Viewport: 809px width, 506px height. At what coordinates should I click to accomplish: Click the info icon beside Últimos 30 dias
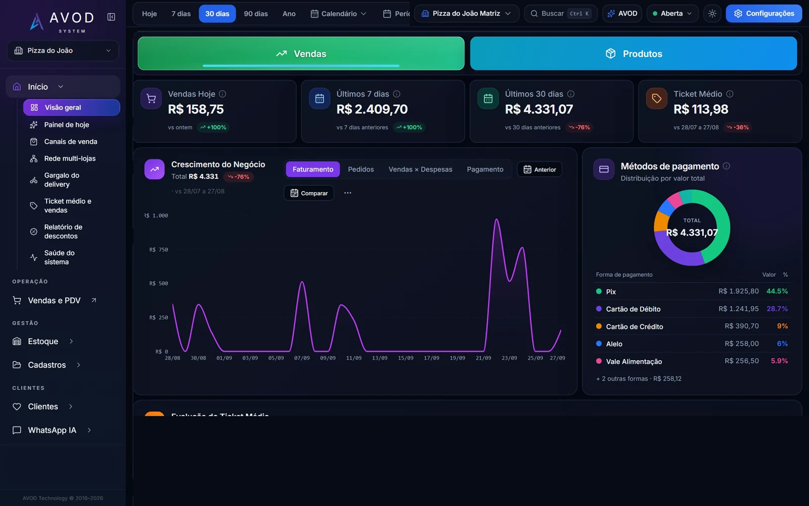point(571,94)
